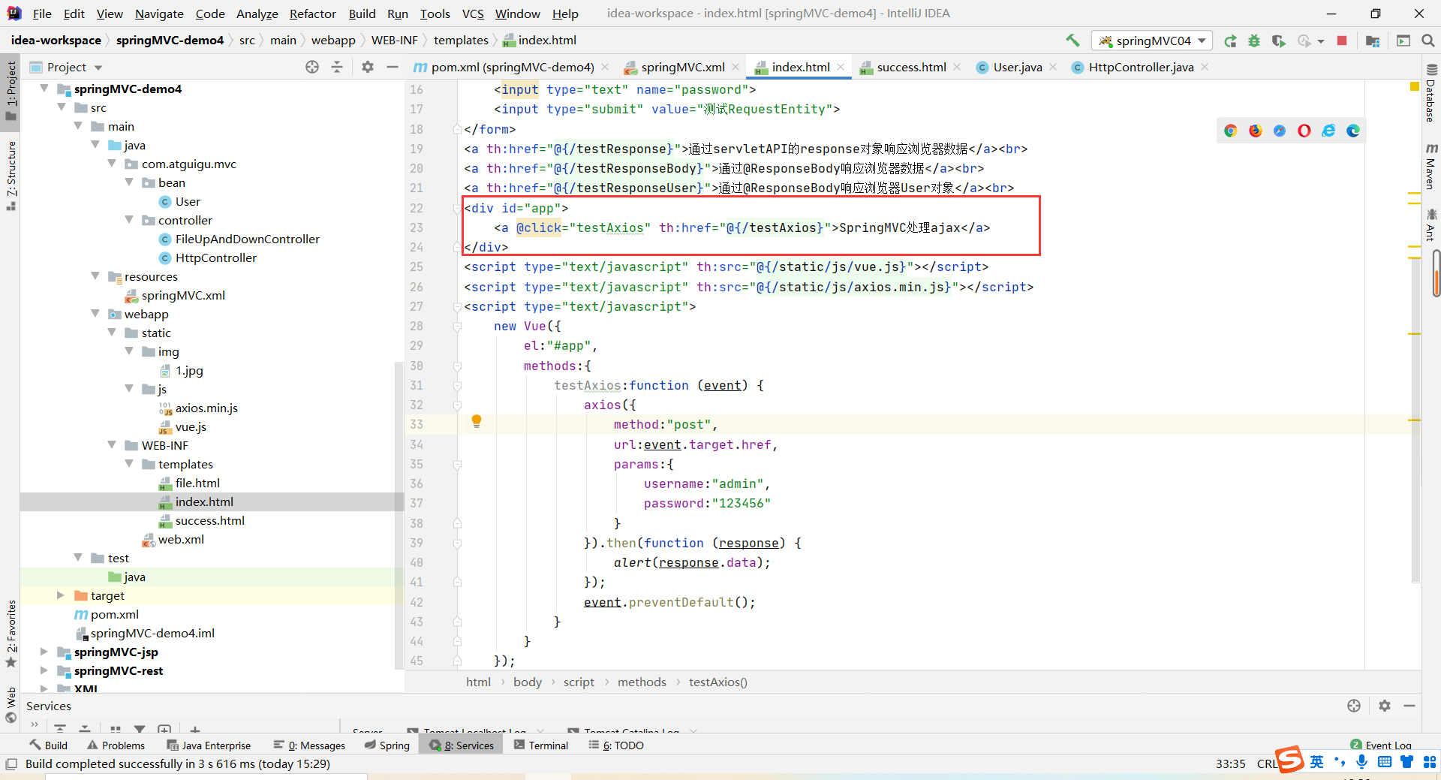This screenshot has height=780, width=1441.
Task: Select web.xml in the project tree
Action: pos(181,539)
